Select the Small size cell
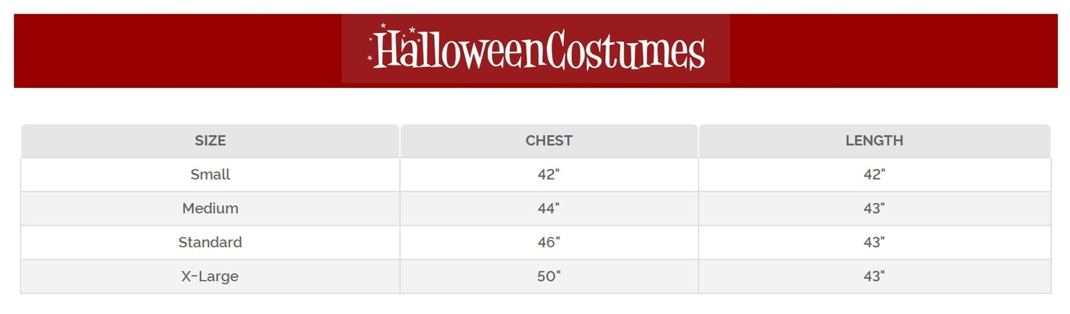This screenshot has height=314, width=1070. click(210, 175)
